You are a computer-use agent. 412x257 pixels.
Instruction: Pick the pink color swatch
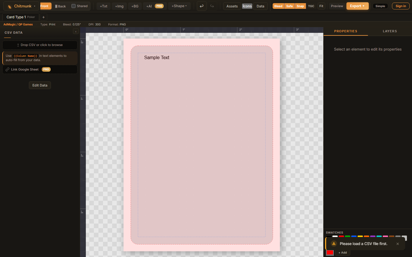[x=385, y=237]
